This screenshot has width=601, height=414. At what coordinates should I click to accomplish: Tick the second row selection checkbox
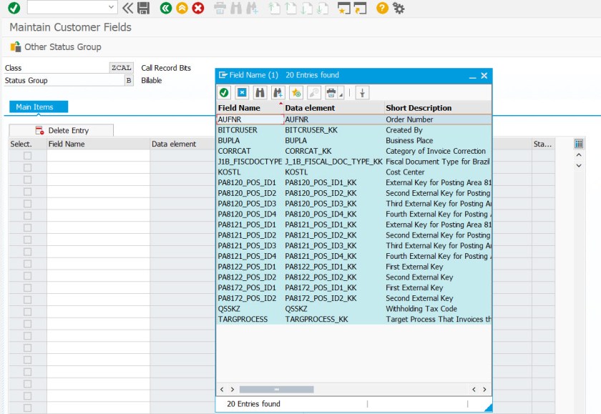pos(28,167)
